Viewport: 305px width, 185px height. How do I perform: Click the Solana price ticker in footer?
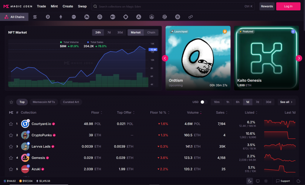(10, 181)
